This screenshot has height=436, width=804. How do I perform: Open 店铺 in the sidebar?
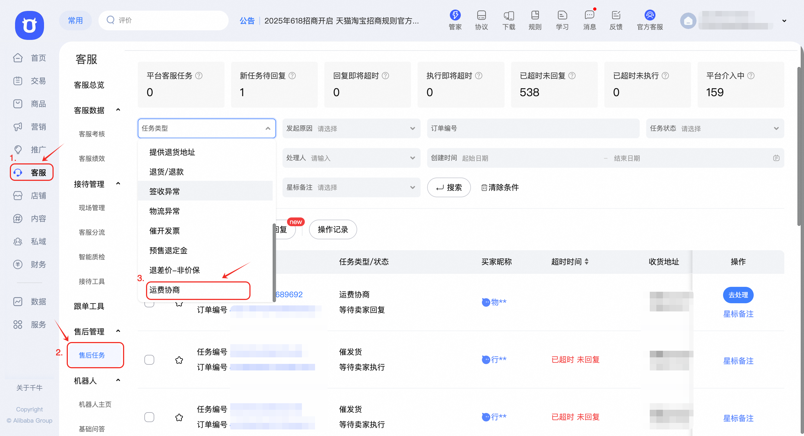point(30,196)
